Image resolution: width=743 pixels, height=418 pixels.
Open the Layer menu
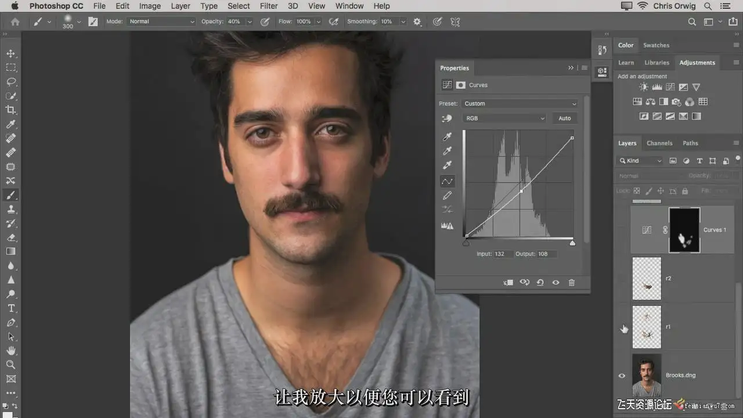click(x=181, y=6)
